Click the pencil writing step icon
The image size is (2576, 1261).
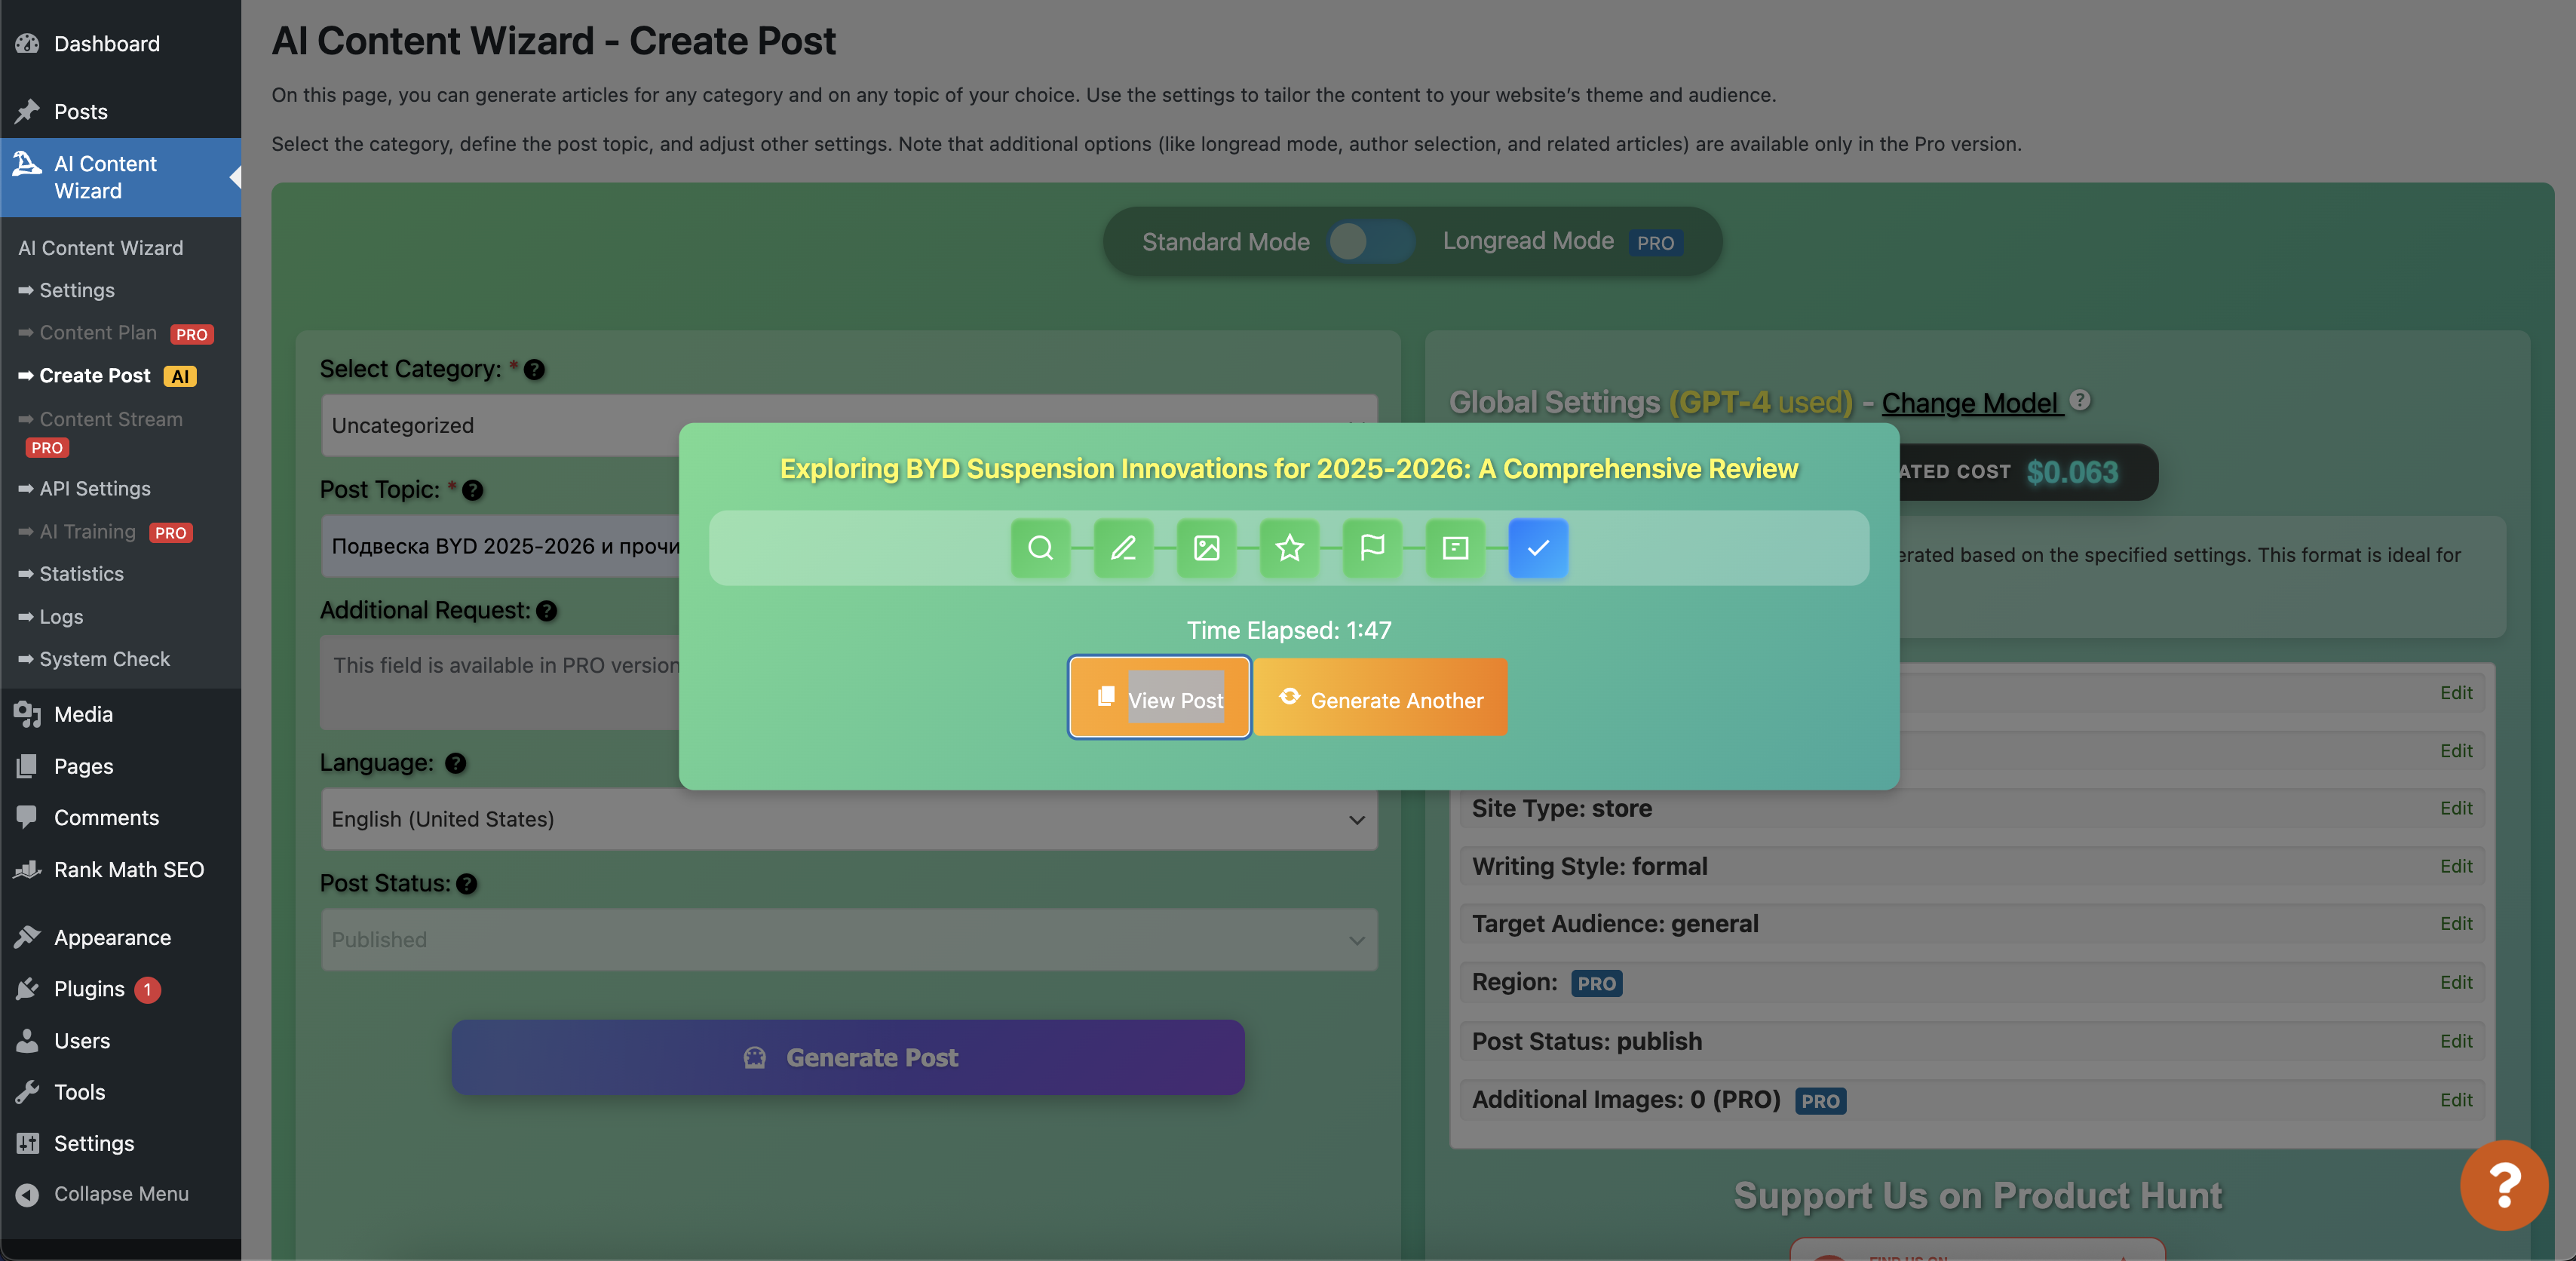(1123, 548)
